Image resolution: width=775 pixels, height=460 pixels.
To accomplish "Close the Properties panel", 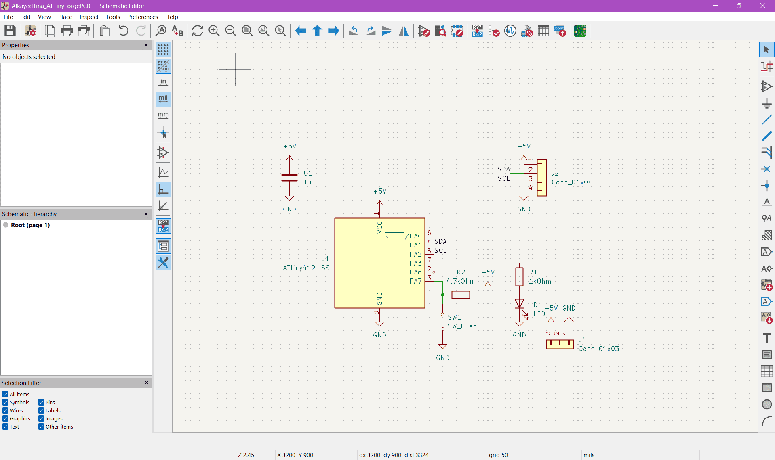I will (146, 45).
